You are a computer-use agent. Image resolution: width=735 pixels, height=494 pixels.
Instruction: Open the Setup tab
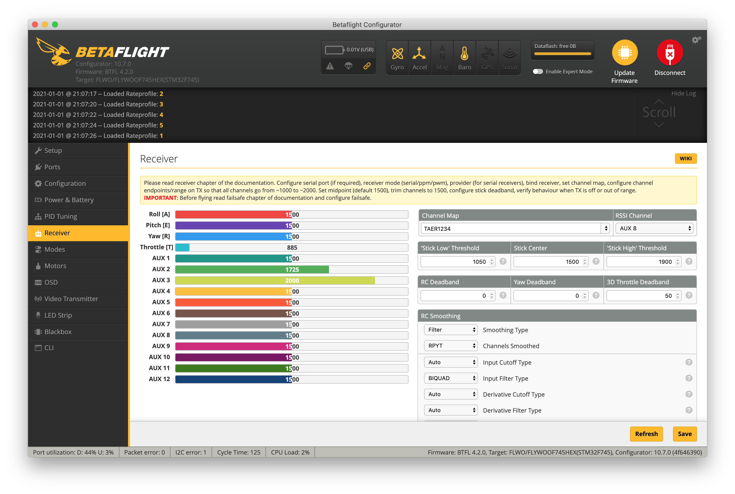point(78,151)
